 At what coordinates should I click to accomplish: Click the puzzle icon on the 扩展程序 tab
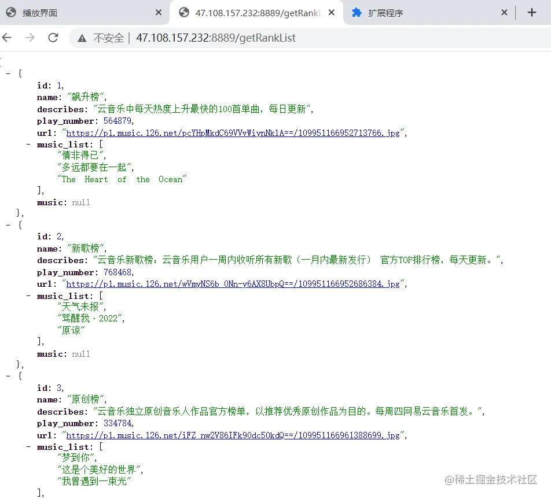(357, 13)
